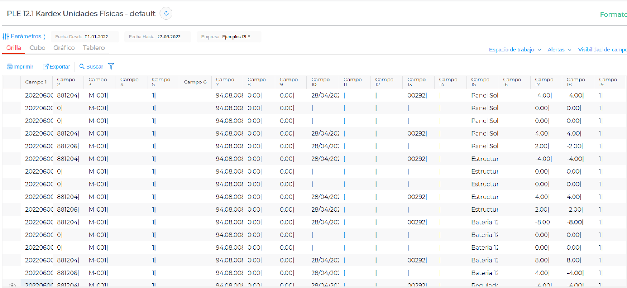This screenshot has height=288, width=627.
Task: Click the Fecha Desde date field
Action: [x=96, y=37]
